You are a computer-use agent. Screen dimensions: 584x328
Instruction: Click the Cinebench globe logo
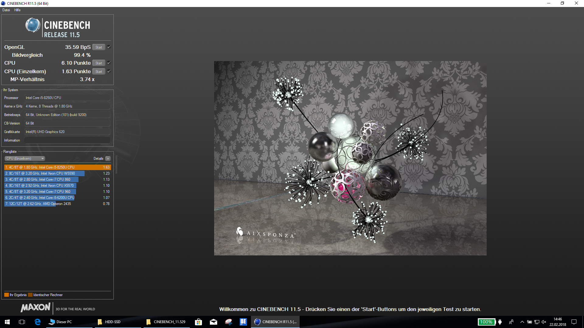[x=33, y=25]
